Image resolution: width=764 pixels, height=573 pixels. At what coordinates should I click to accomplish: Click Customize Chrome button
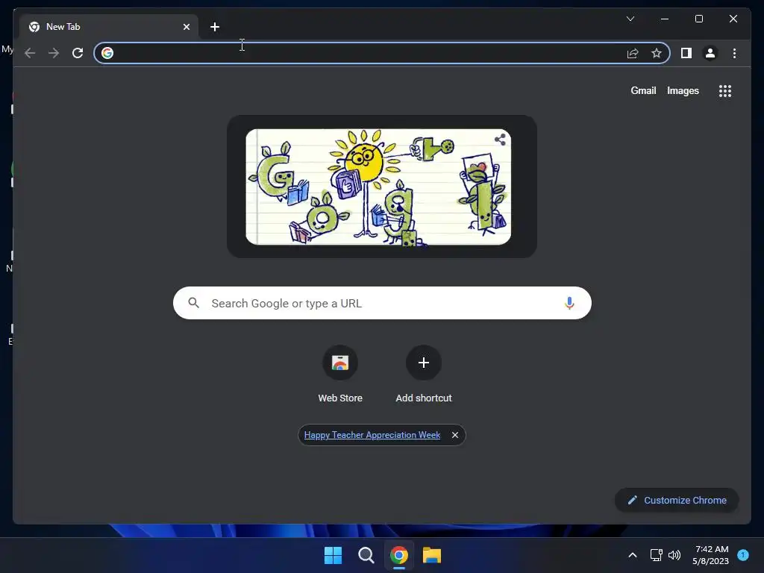click(x=677, y=501)
